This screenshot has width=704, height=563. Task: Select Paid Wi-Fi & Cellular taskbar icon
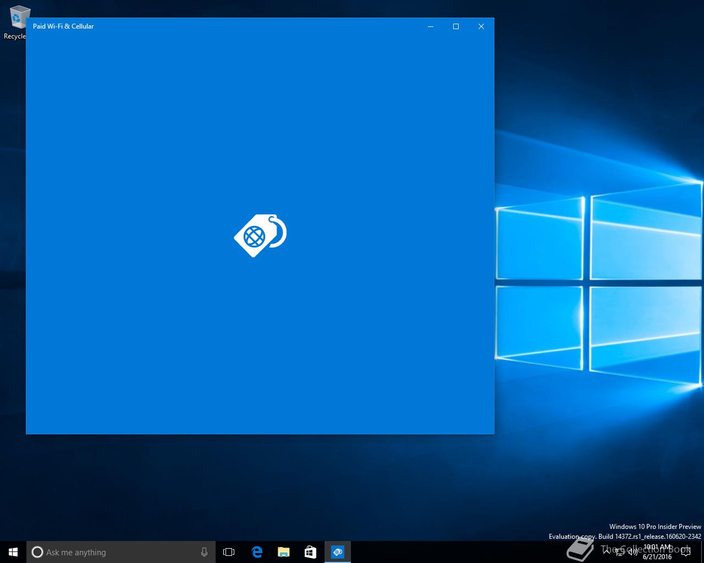tap(337, 552)
